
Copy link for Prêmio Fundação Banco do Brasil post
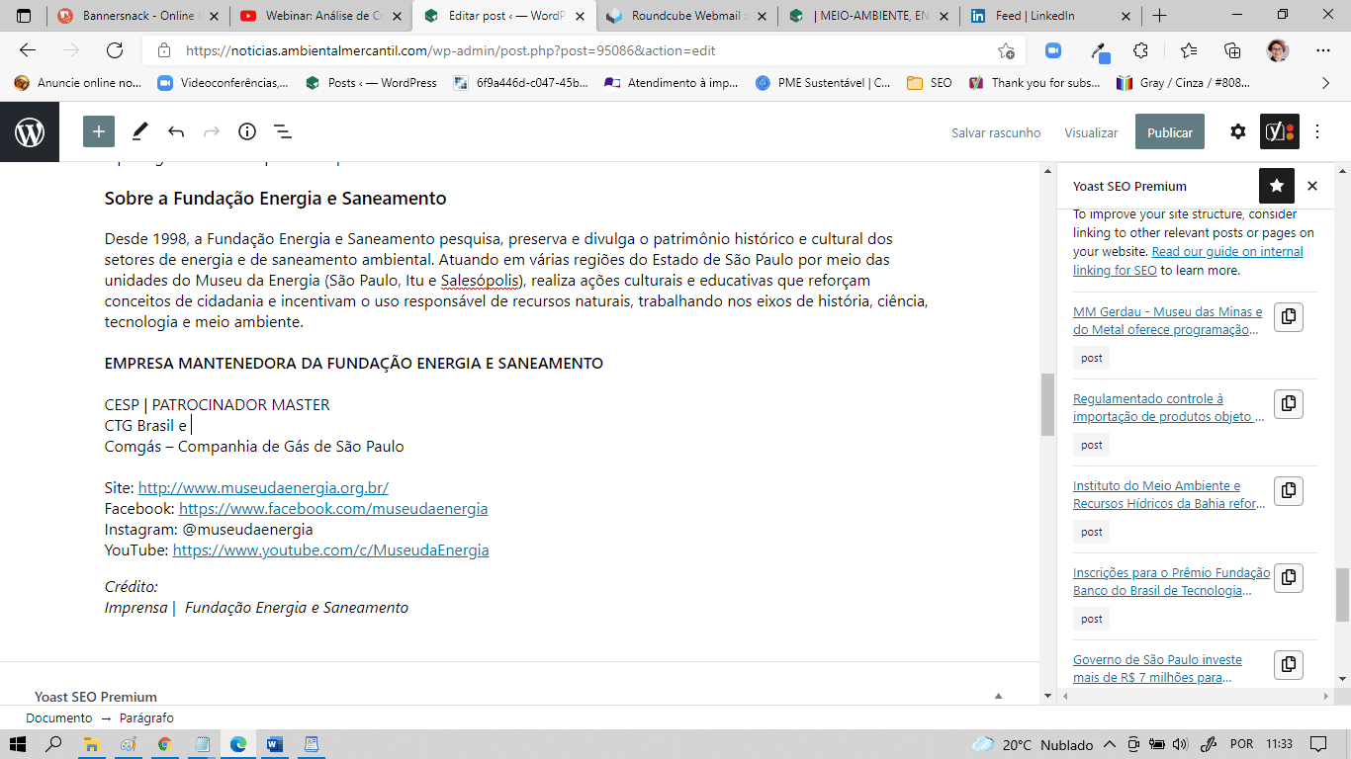coord(1289,577)
